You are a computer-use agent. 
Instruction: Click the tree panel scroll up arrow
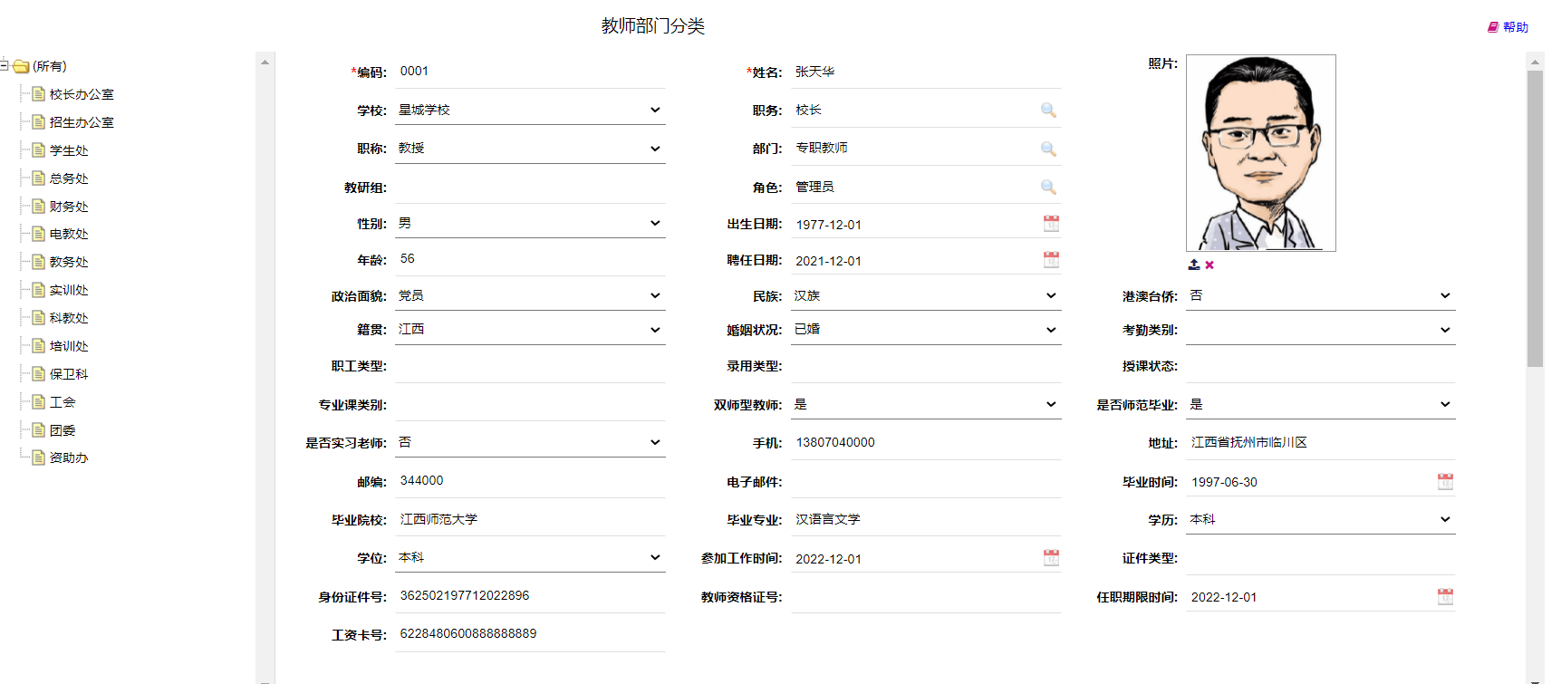click(x=265, y=62)
